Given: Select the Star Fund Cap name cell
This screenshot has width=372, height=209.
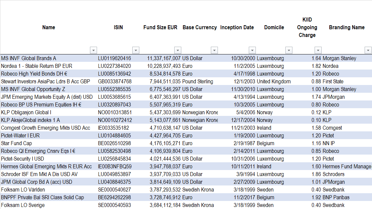Looking at the screenshot, I should tap(16, 143).
